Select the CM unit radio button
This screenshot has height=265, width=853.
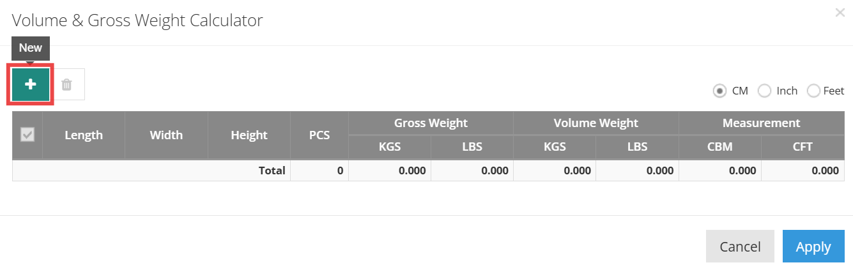coord(719,91)
